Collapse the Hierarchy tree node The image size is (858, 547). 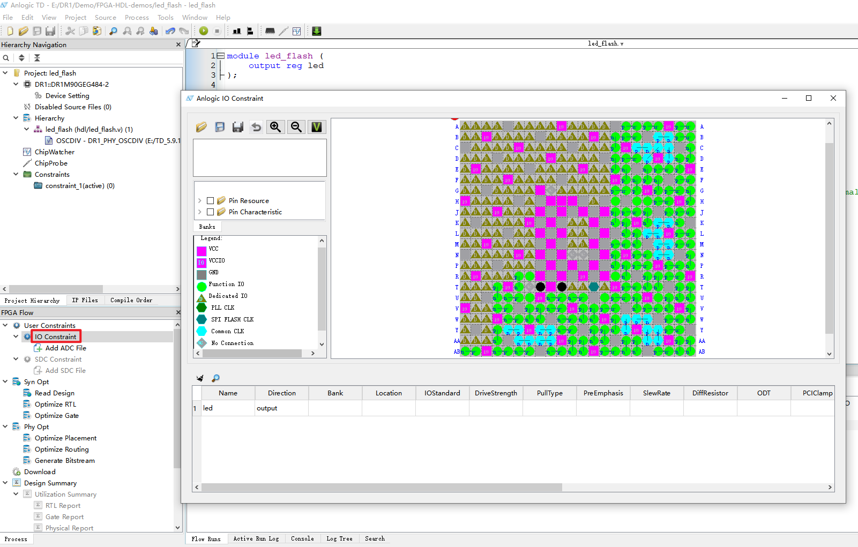pos(16,118)
